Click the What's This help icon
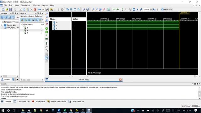 [x=88, y=9]
